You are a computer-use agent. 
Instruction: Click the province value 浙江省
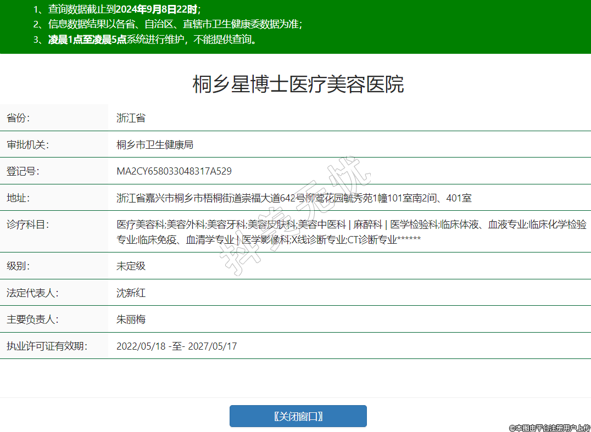[131, 118]
